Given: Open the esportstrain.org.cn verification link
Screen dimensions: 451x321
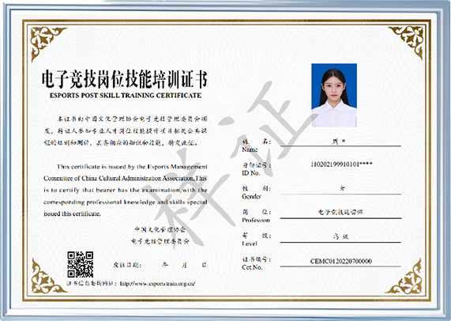Looking at the screenshot, I should pyautogui.click(x=157, y=284).
